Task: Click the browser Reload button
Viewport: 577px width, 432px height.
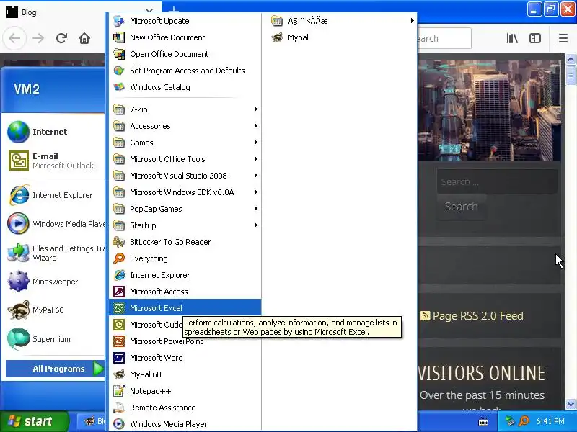Action: [x=61, y=38]
